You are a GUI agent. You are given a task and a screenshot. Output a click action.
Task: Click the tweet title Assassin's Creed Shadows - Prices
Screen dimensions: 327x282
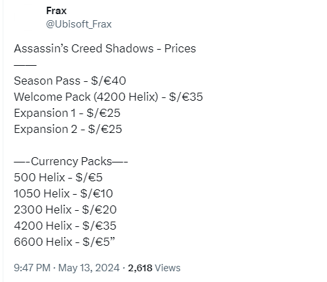[105, 48]
